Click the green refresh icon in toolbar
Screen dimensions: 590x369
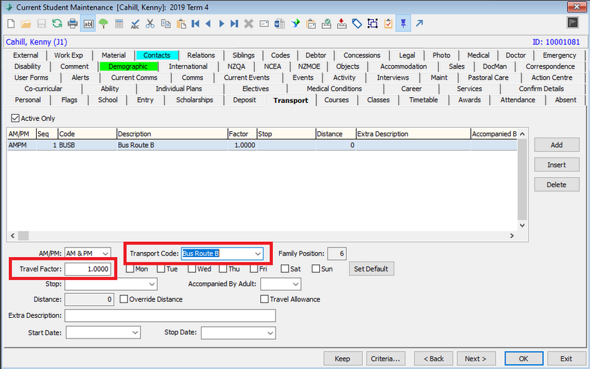click(57, 23)
